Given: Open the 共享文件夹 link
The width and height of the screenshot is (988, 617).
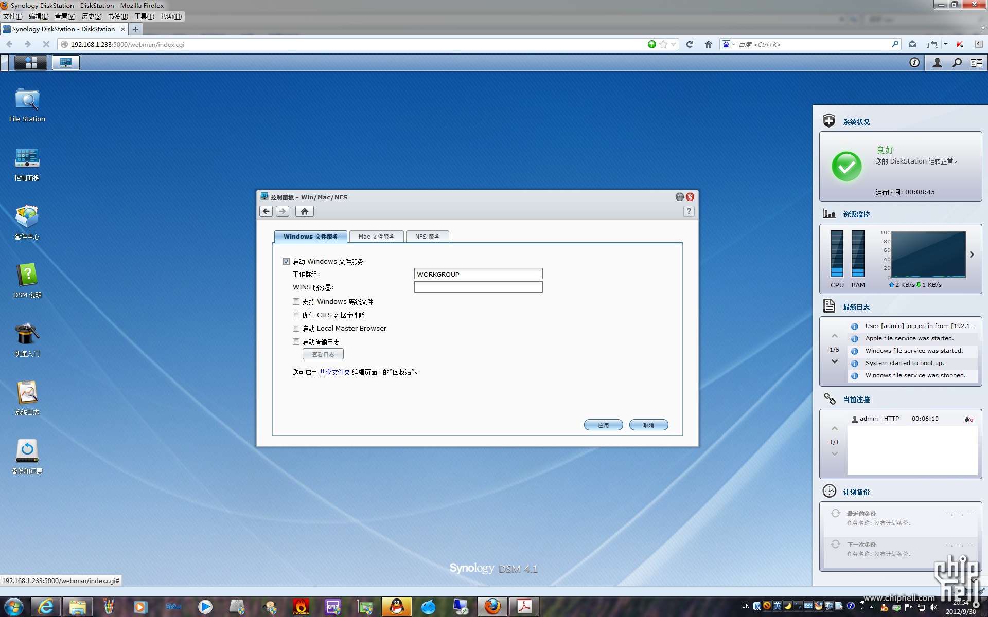Looking at the screenshot, I should point(334,372).
